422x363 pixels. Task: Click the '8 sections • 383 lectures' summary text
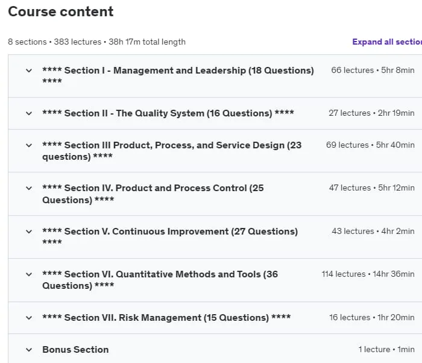55,42
